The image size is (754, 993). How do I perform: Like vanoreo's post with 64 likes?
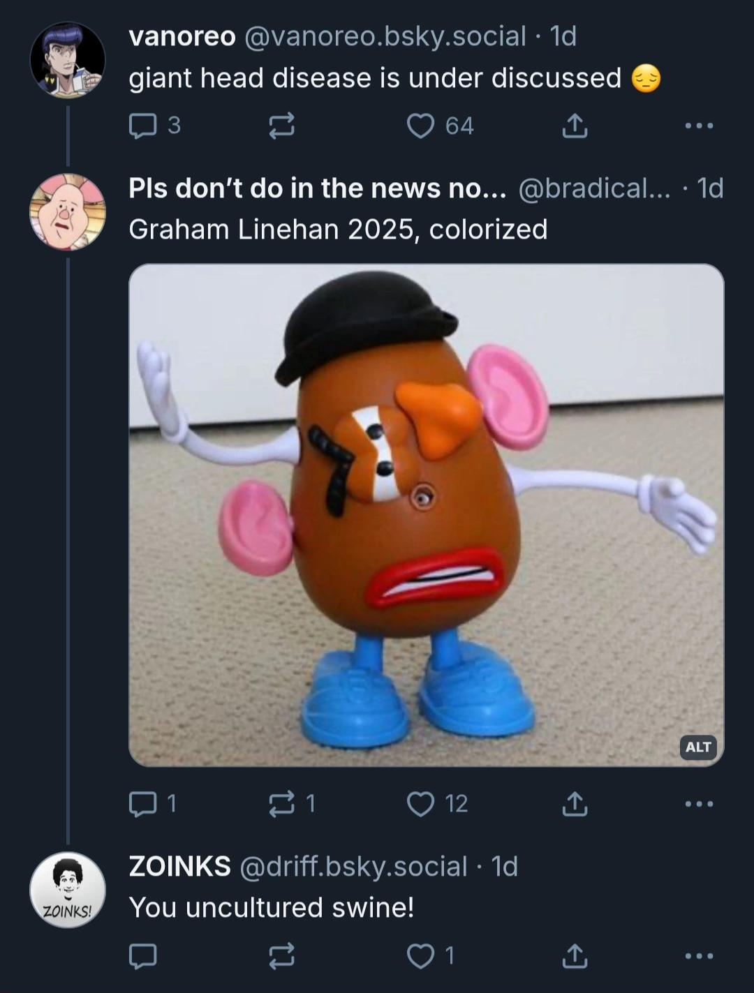tap(421, 126)
